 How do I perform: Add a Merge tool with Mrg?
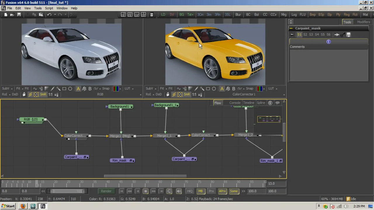pos(284,15)
